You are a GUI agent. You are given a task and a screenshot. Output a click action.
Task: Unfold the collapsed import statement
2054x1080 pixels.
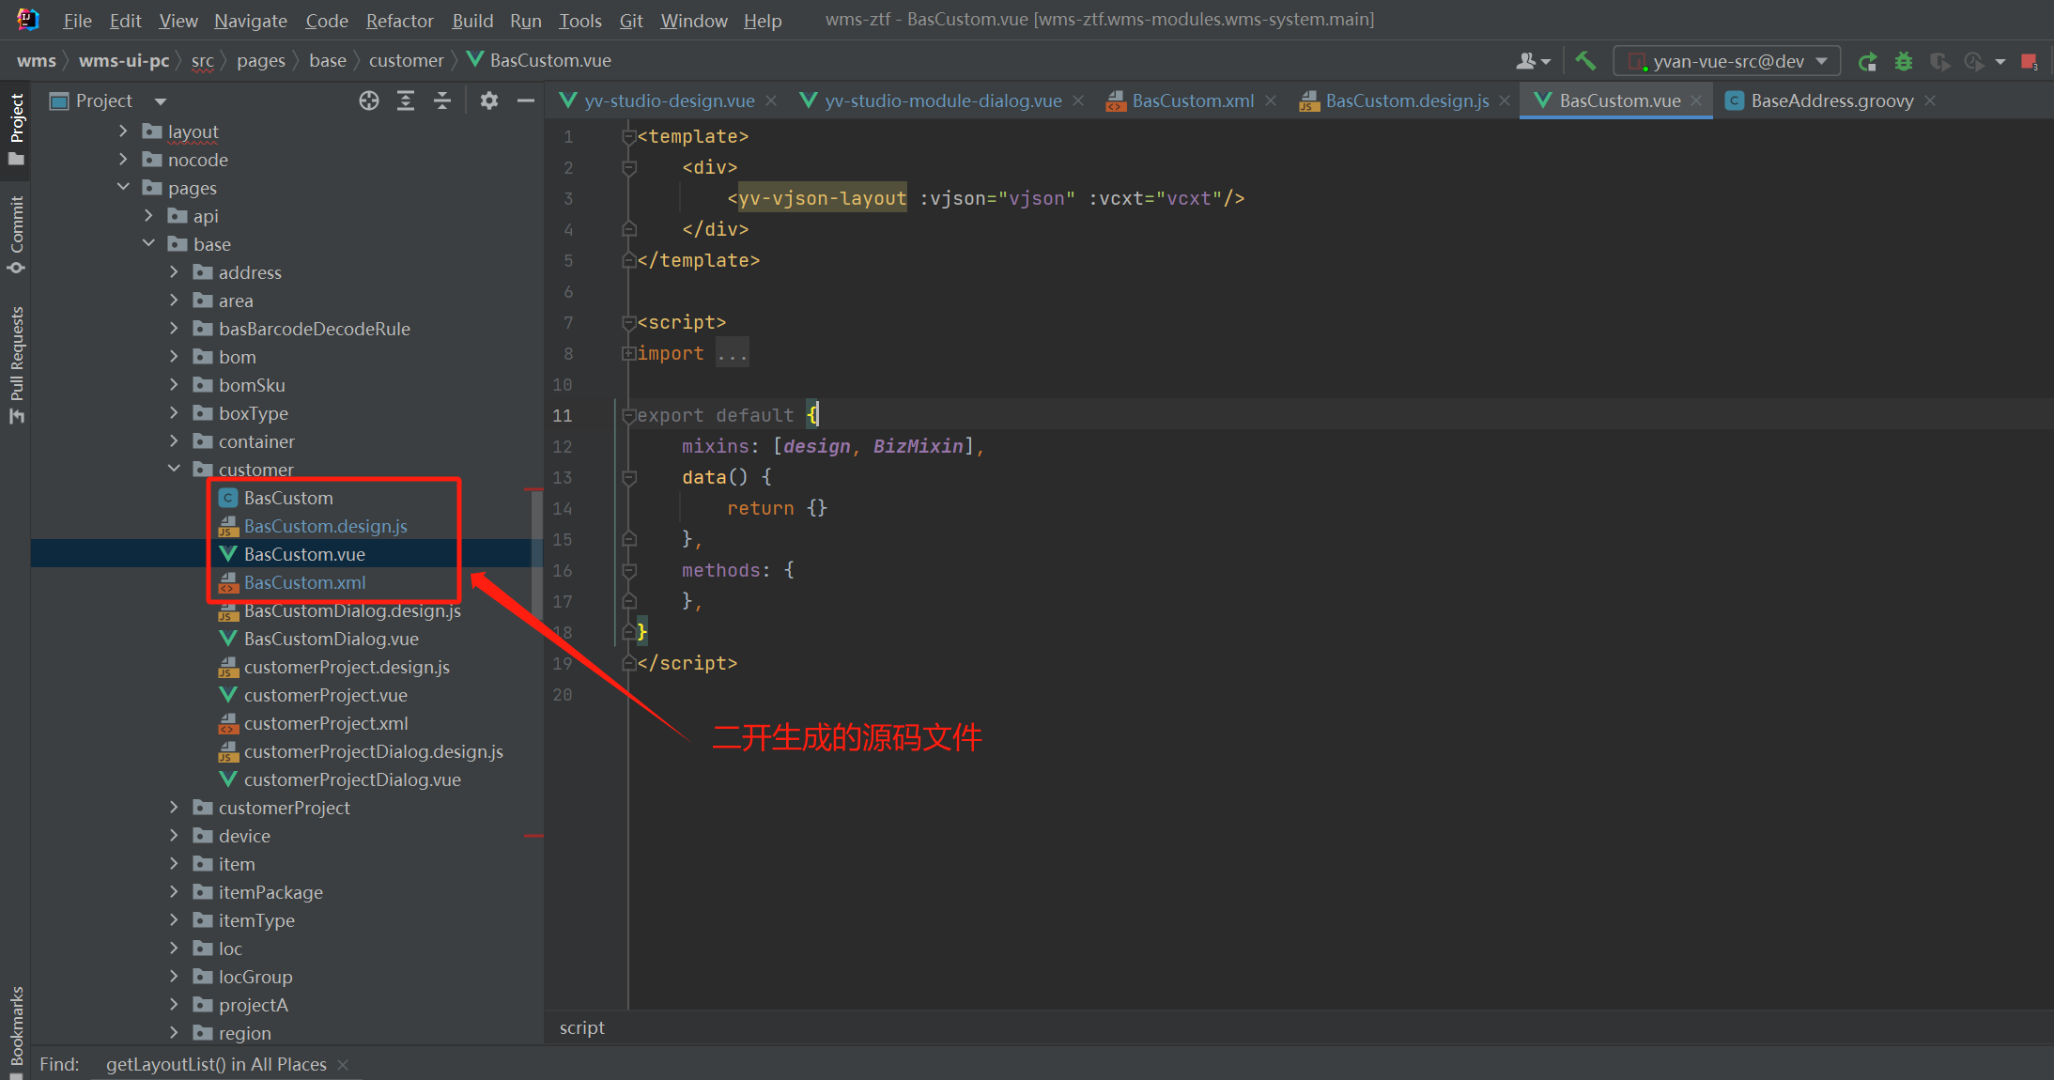[x=628, y=354]
